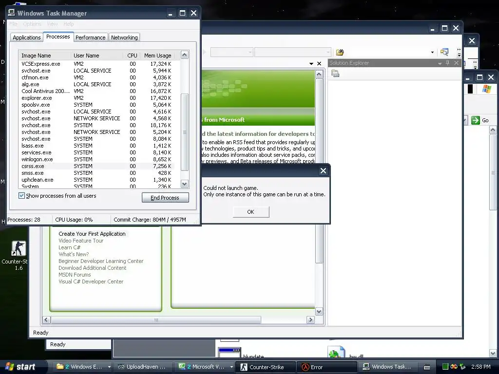Select the csrss.exe process row
This screenshot has height=374, width=499.
pyautogui.click(x=97, y=166)
